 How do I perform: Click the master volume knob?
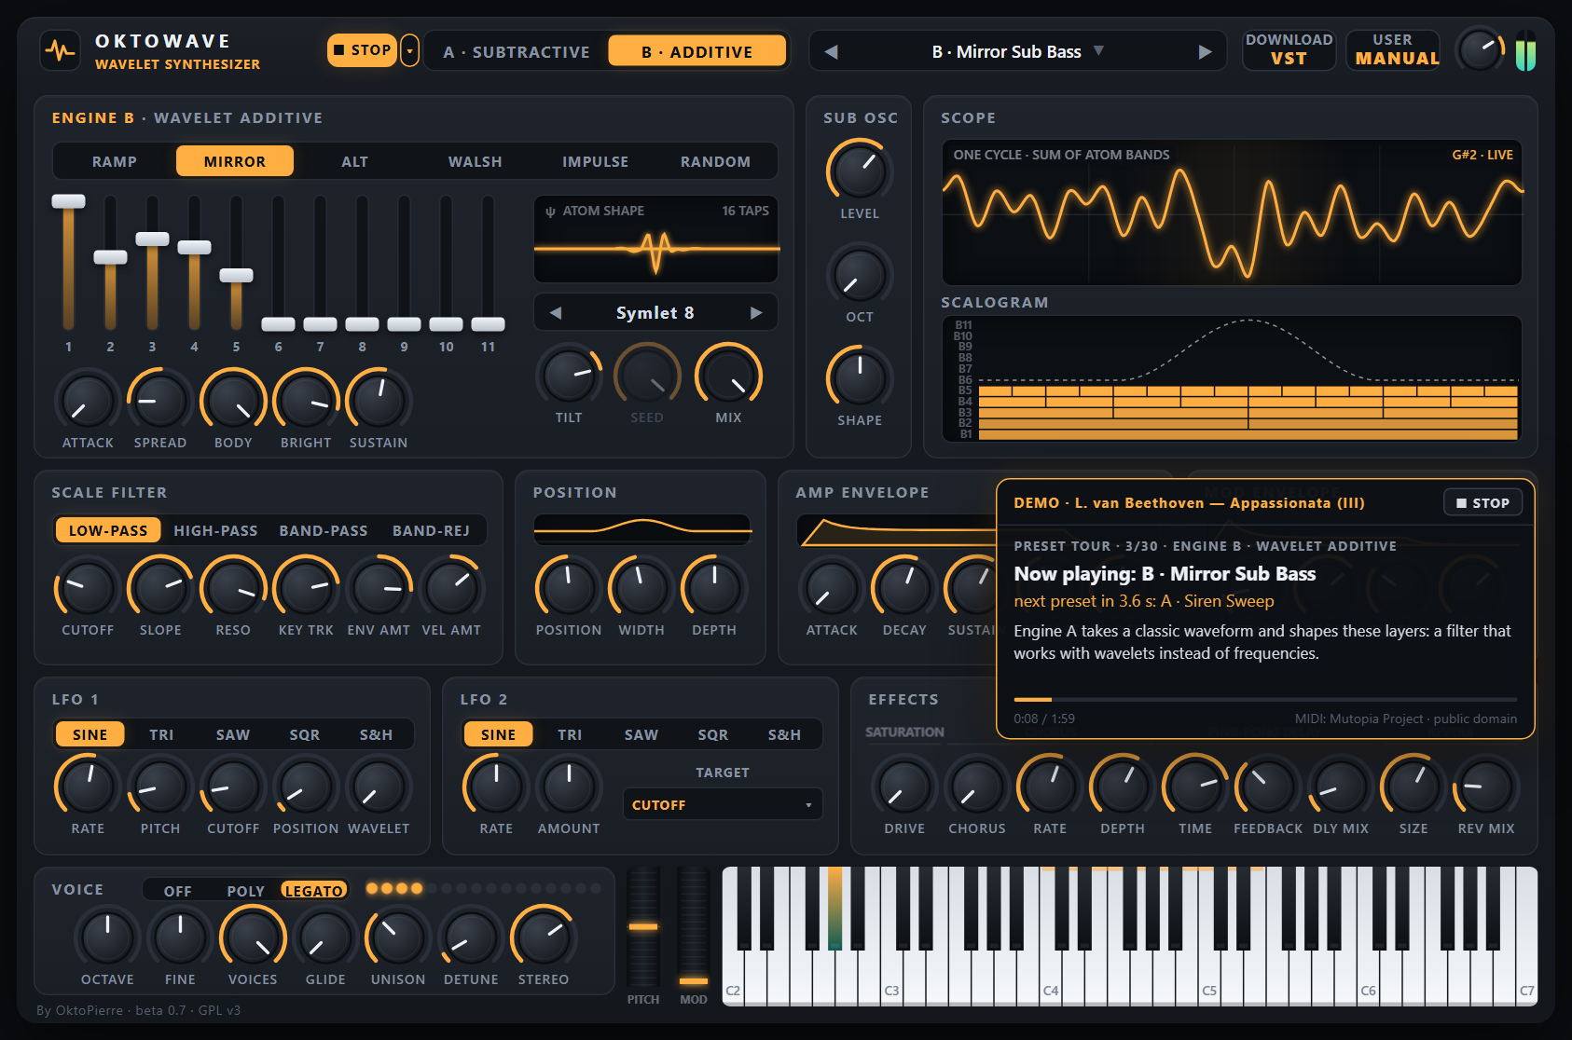[x=1480, y=50]
